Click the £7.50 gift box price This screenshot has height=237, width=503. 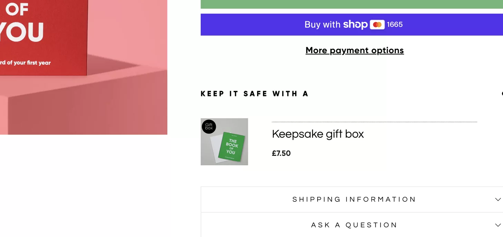click(281, 154)
